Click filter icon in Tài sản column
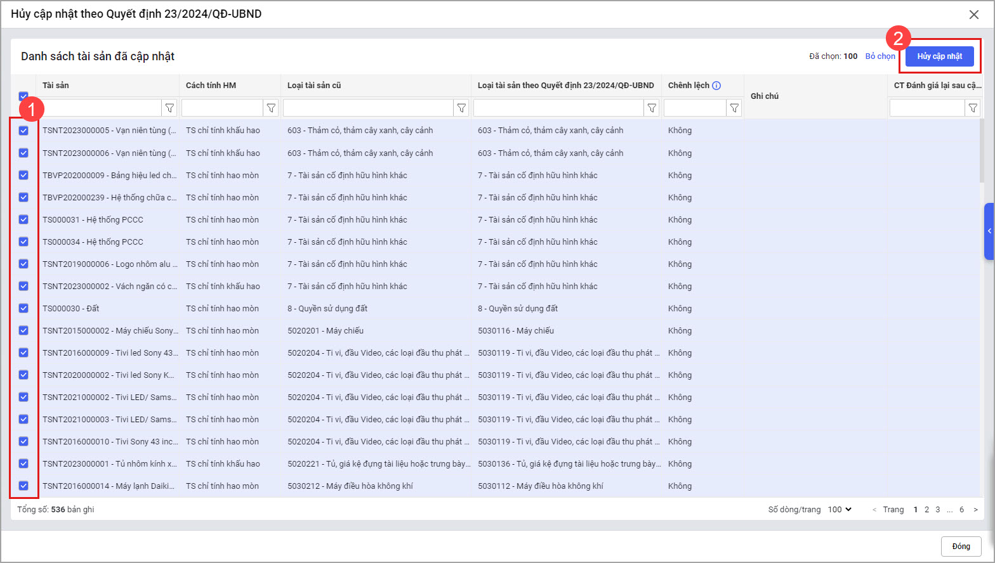The image size is (995, 563). tap(169, 108)
